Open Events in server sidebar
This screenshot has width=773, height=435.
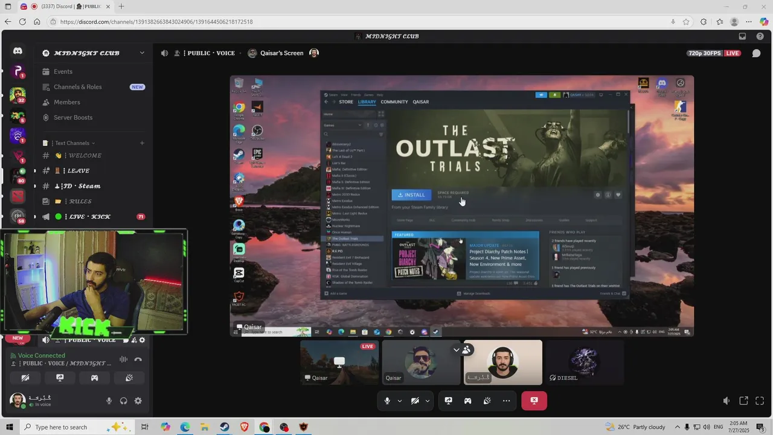tap(94, 71)
